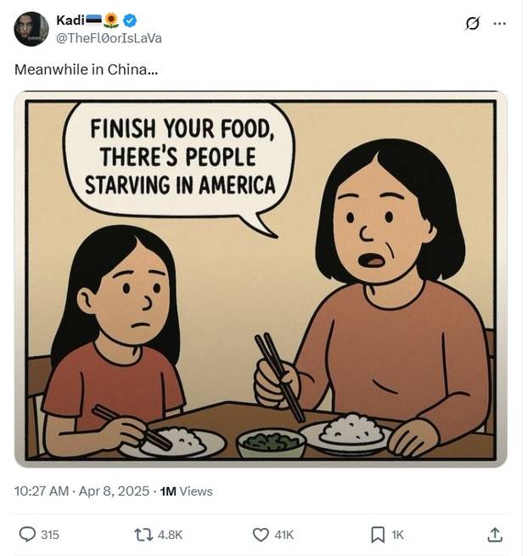
Task: Open the cartoon image in full view
Action: (x=261, y=278)
